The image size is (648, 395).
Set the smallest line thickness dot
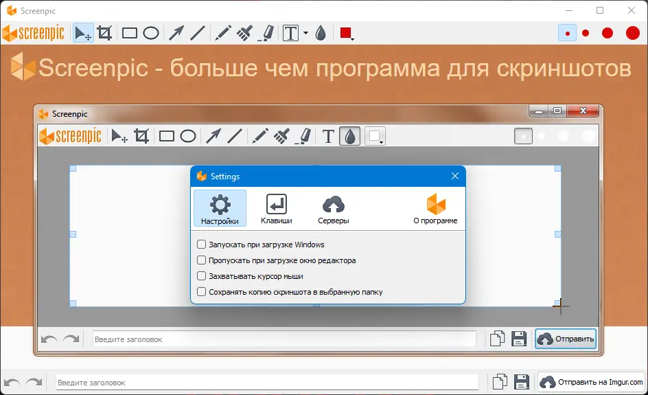click(568, 33)
